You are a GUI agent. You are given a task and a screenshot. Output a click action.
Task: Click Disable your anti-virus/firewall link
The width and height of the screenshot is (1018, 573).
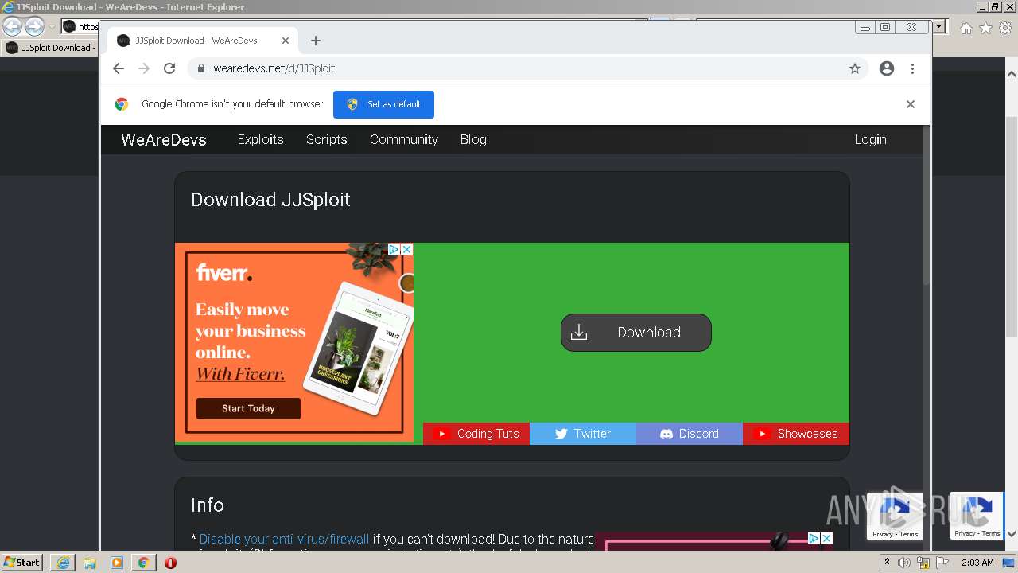click(x=284, y=539)
